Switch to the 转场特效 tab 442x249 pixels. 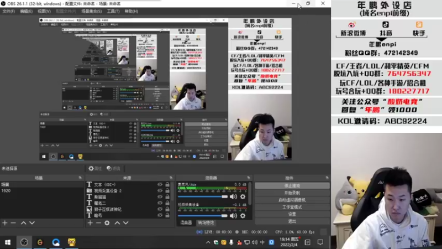coord(206,223)
